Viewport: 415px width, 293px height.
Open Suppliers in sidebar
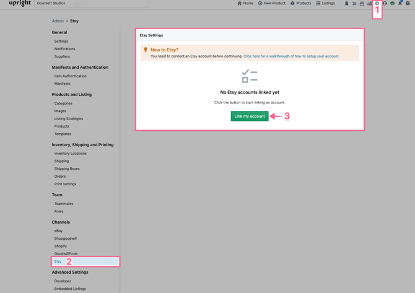pos(62,56)
